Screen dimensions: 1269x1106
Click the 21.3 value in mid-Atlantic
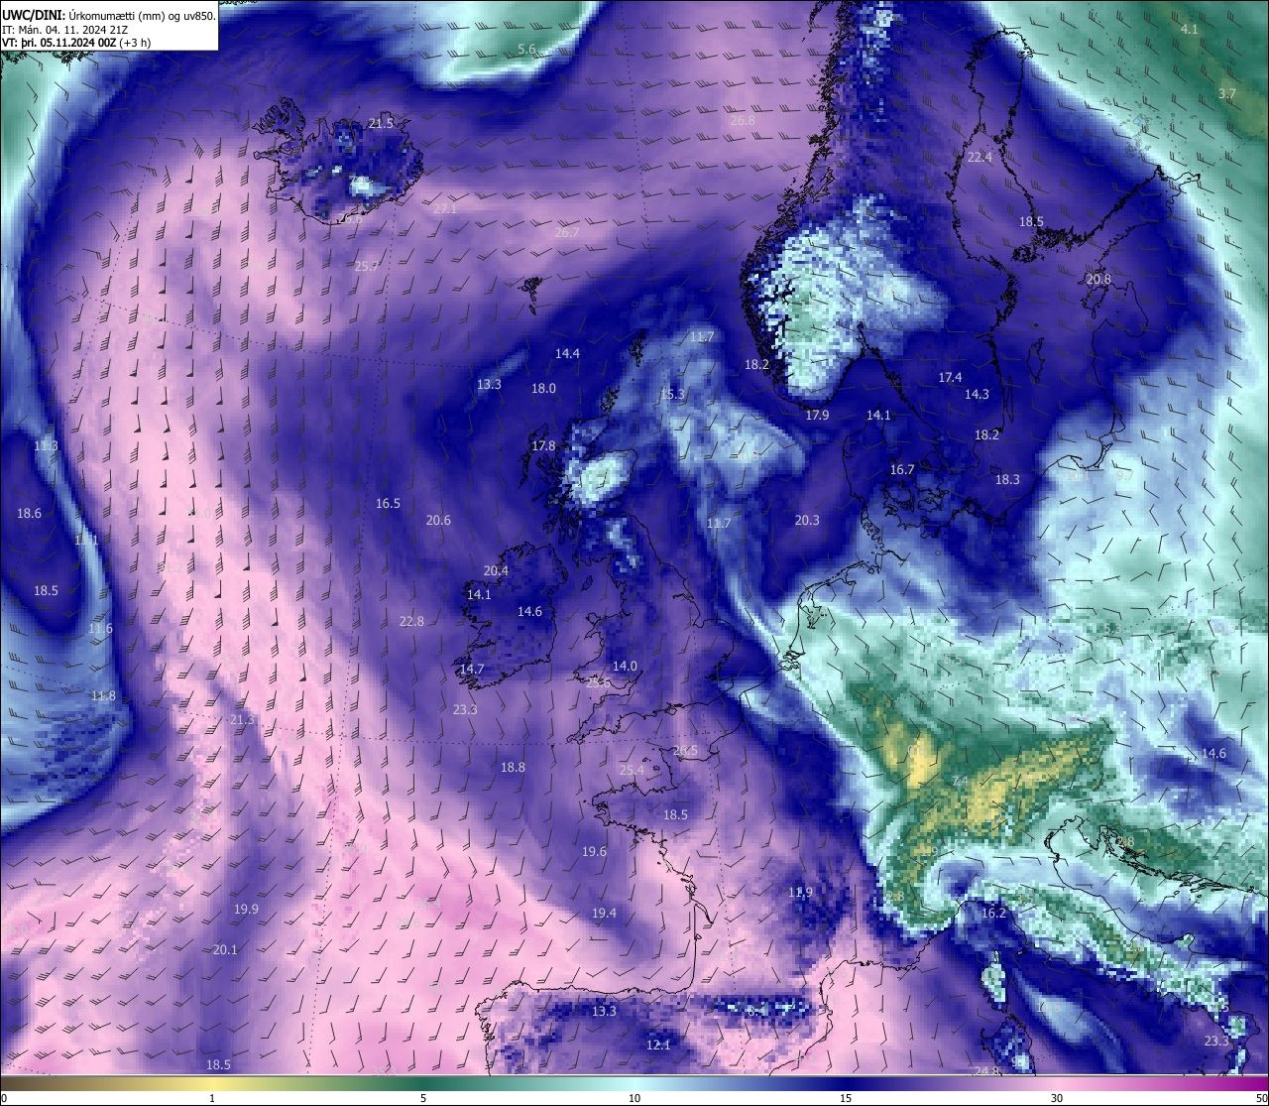(x=242, y=719)
